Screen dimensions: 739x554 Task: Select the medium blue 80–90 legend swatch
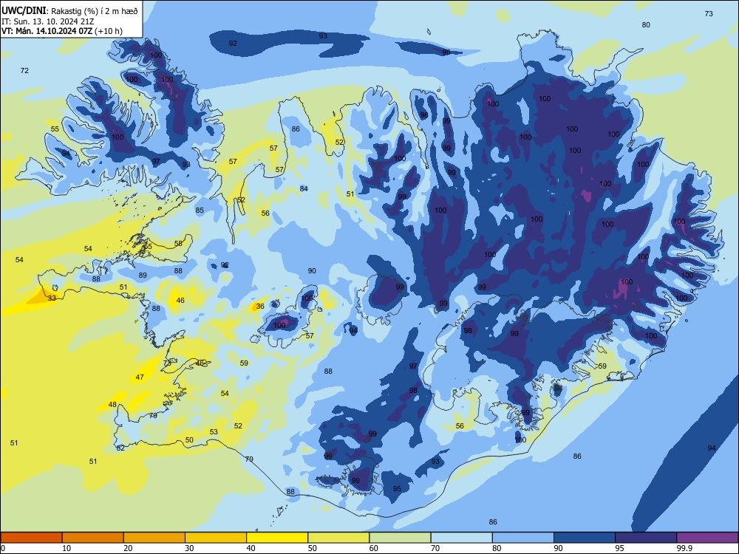click(523, 538)
